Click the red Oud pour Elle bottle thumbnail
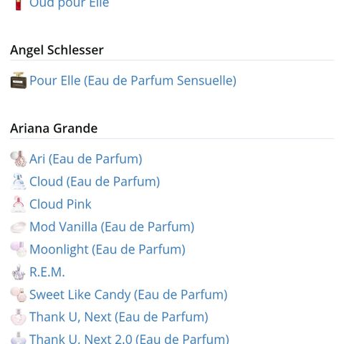The width and height of the screenshot is (344, 344). 19,5
